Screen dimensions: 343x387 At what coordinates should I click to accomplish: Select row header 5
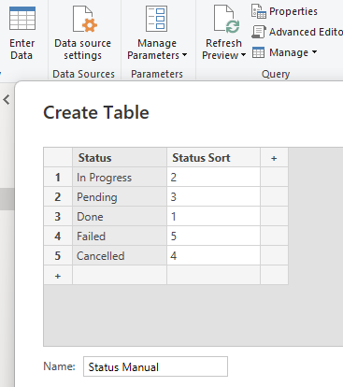(x=58, y=256)
